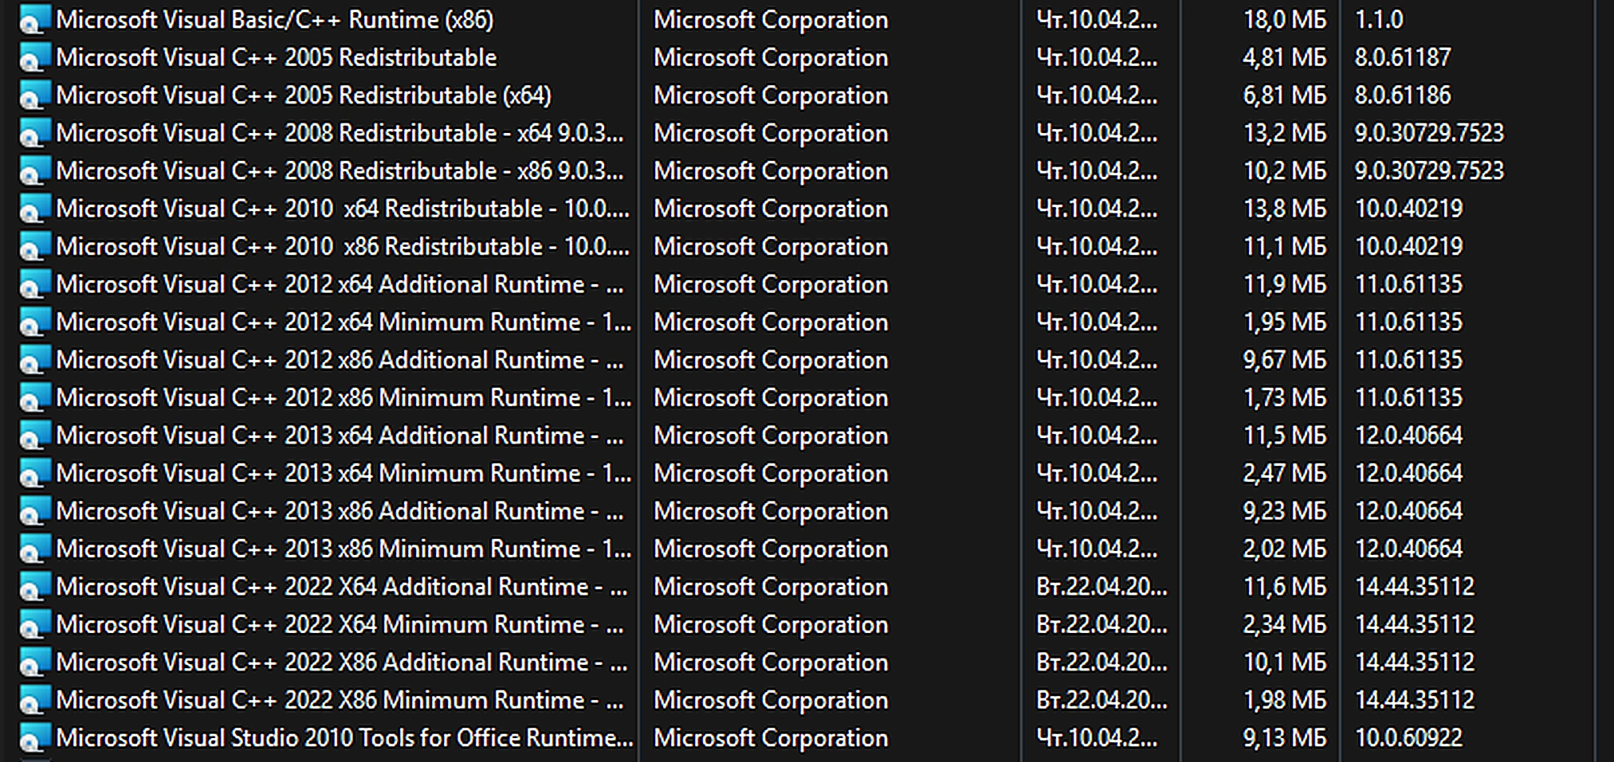Click the icon of Visual C++ 2022 X64 Additional Runtime

[34, 587]
